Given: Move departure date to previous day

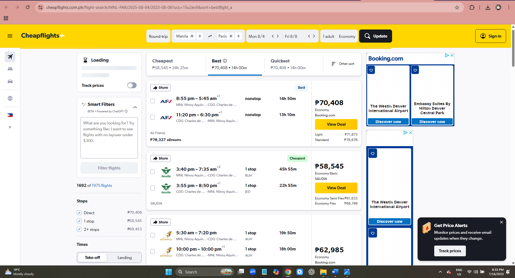Looking at the screenshot, I should (273, 36).
